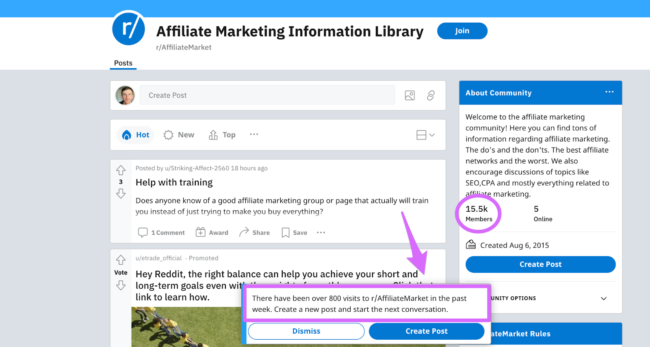Click the Join button
Image resolution: width=650 pixels, height=347 pixels.
pos(462,31)
